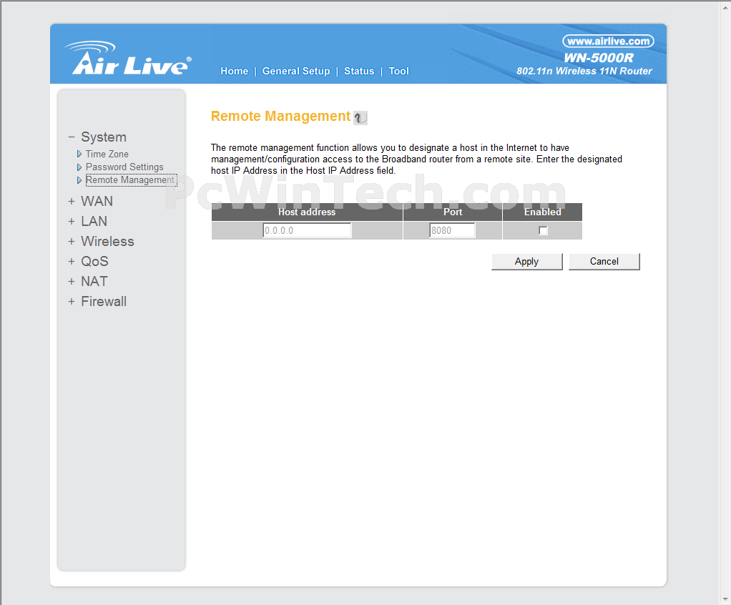Focus the Port input field
The width and height of the screenshot is (731, 605).
coord(452,230)
